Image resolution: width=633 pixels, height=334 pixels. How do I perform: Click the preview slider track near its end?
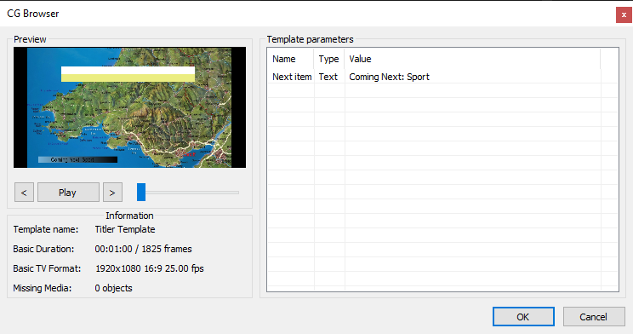coord(234,193)
